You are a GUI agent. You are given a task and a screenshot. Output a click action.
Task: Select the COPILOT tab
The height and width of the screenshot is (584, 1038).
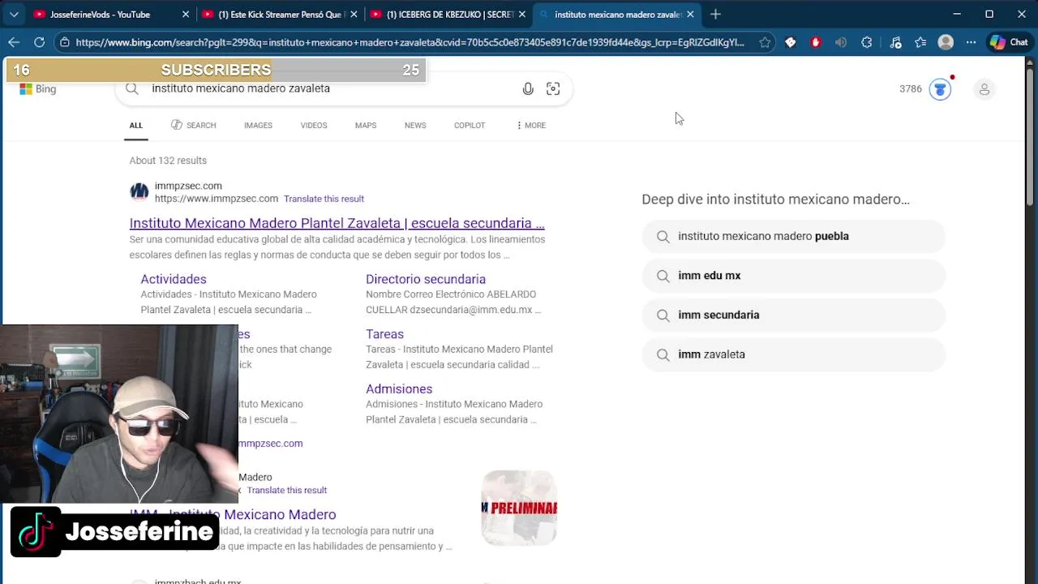point(470,125)
